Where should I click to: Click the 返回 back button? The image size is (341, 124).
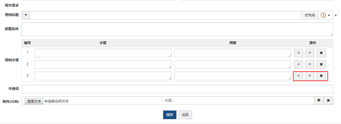click(185, 115)
